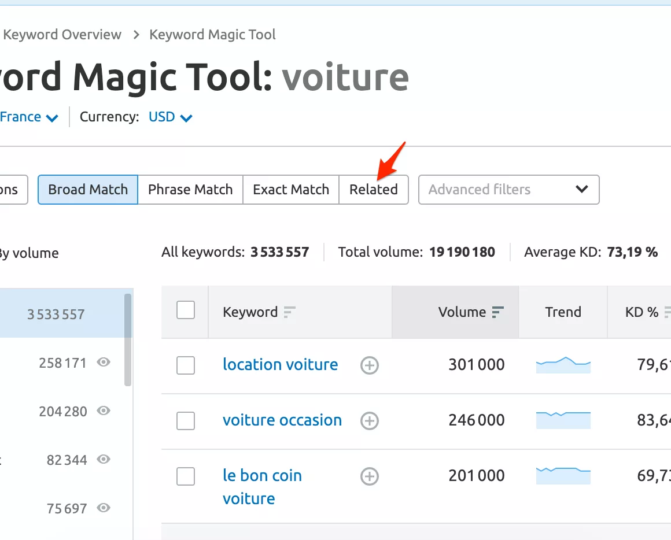
Task: Open the France database dropdown
Action: [29, 117]
